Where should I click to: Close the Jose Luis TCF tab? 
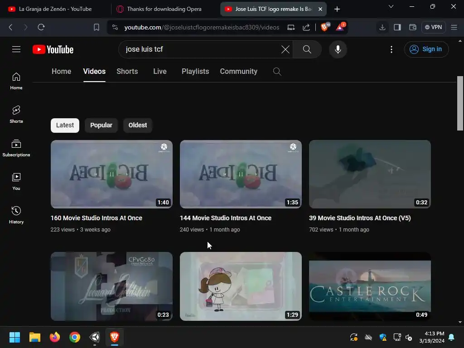pos(320,9)
